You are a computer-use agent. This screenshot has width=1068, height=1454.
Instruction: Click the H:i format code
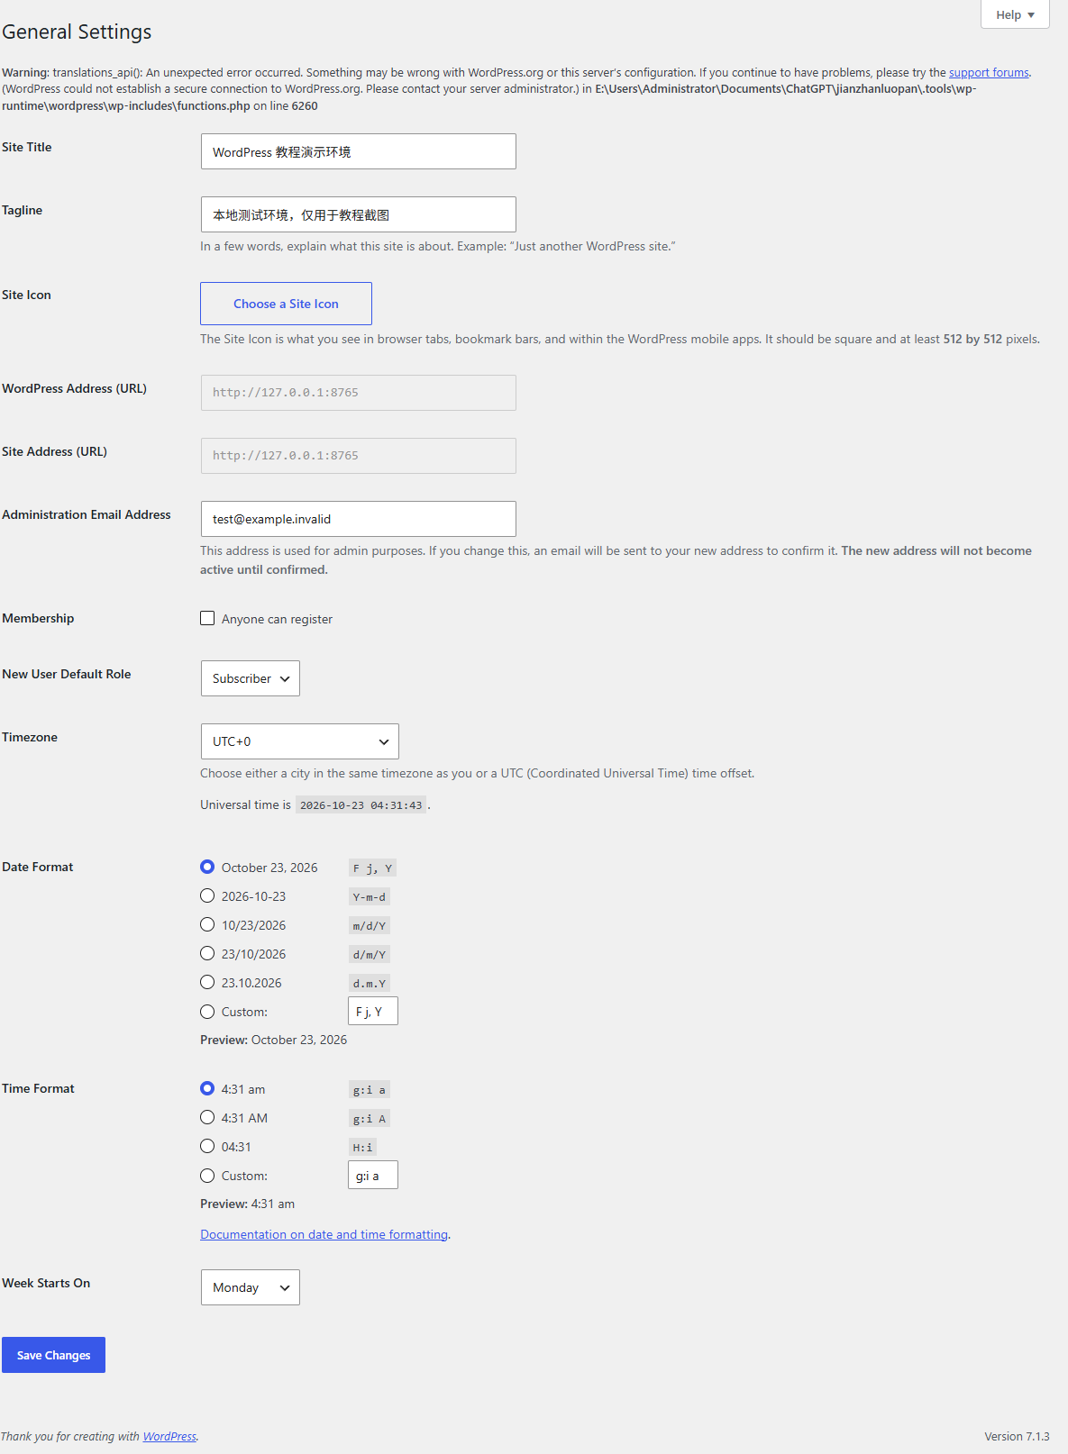362,1148
